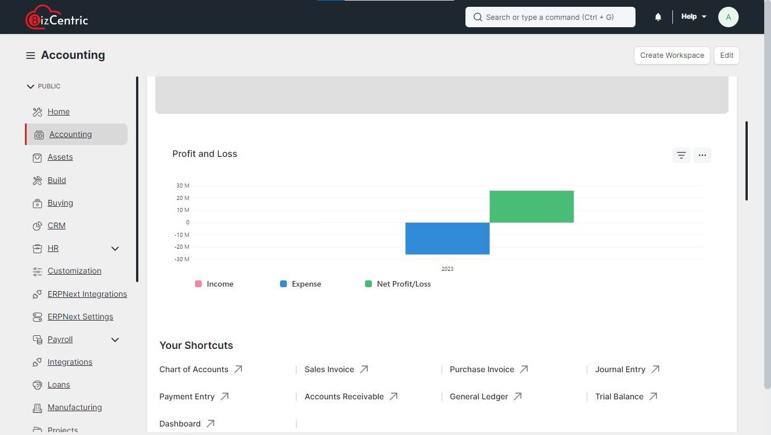771x435 pixels.
Task: Click the Customization sidebar icon
Action: (x=37, y=271)
